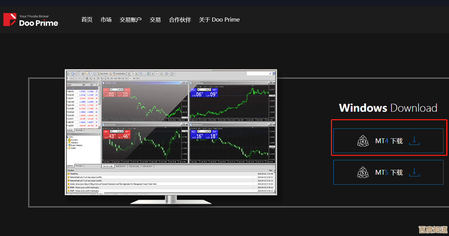Expand the Expert Advisors node in Navigator
Screen dimensions: 449x236
(75, 145)
